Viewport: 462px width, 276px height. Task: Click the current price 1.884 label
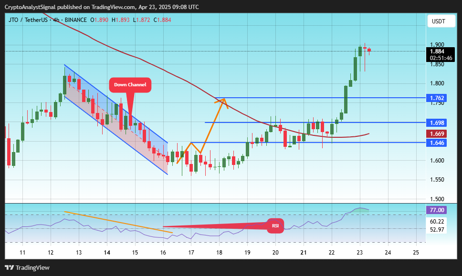click(437, 51)
